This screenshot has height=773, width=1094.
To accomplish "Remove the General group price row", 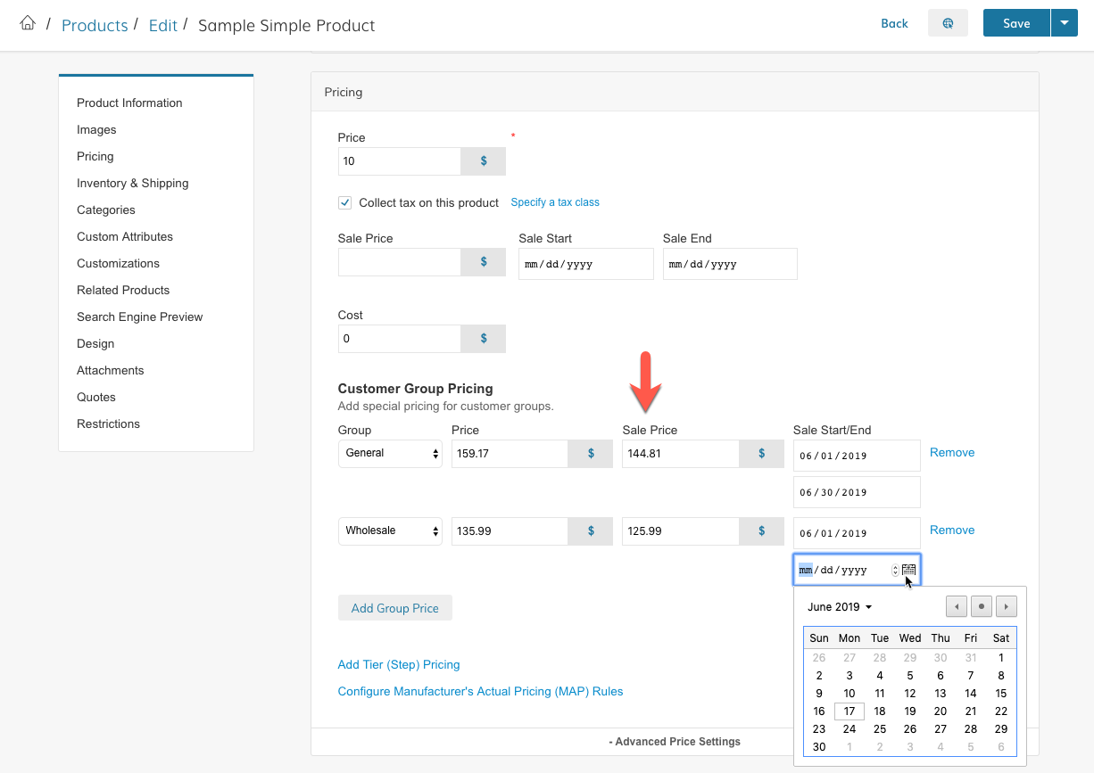I will click(x=952, y=452).
